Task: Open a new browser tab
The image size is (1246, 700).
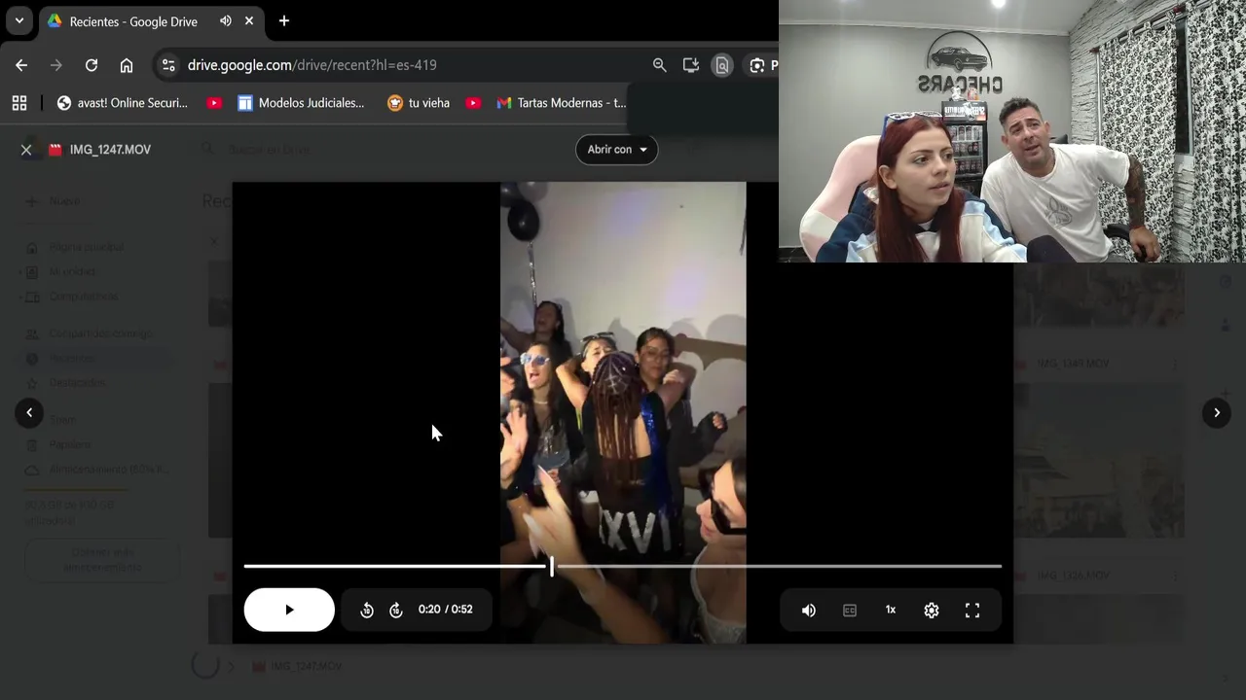Action: click(x=284, y=20)
